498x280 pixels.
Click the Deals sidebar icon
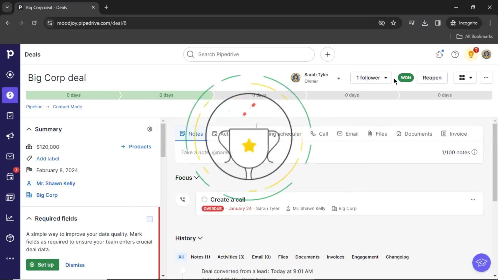coord(10,95)
